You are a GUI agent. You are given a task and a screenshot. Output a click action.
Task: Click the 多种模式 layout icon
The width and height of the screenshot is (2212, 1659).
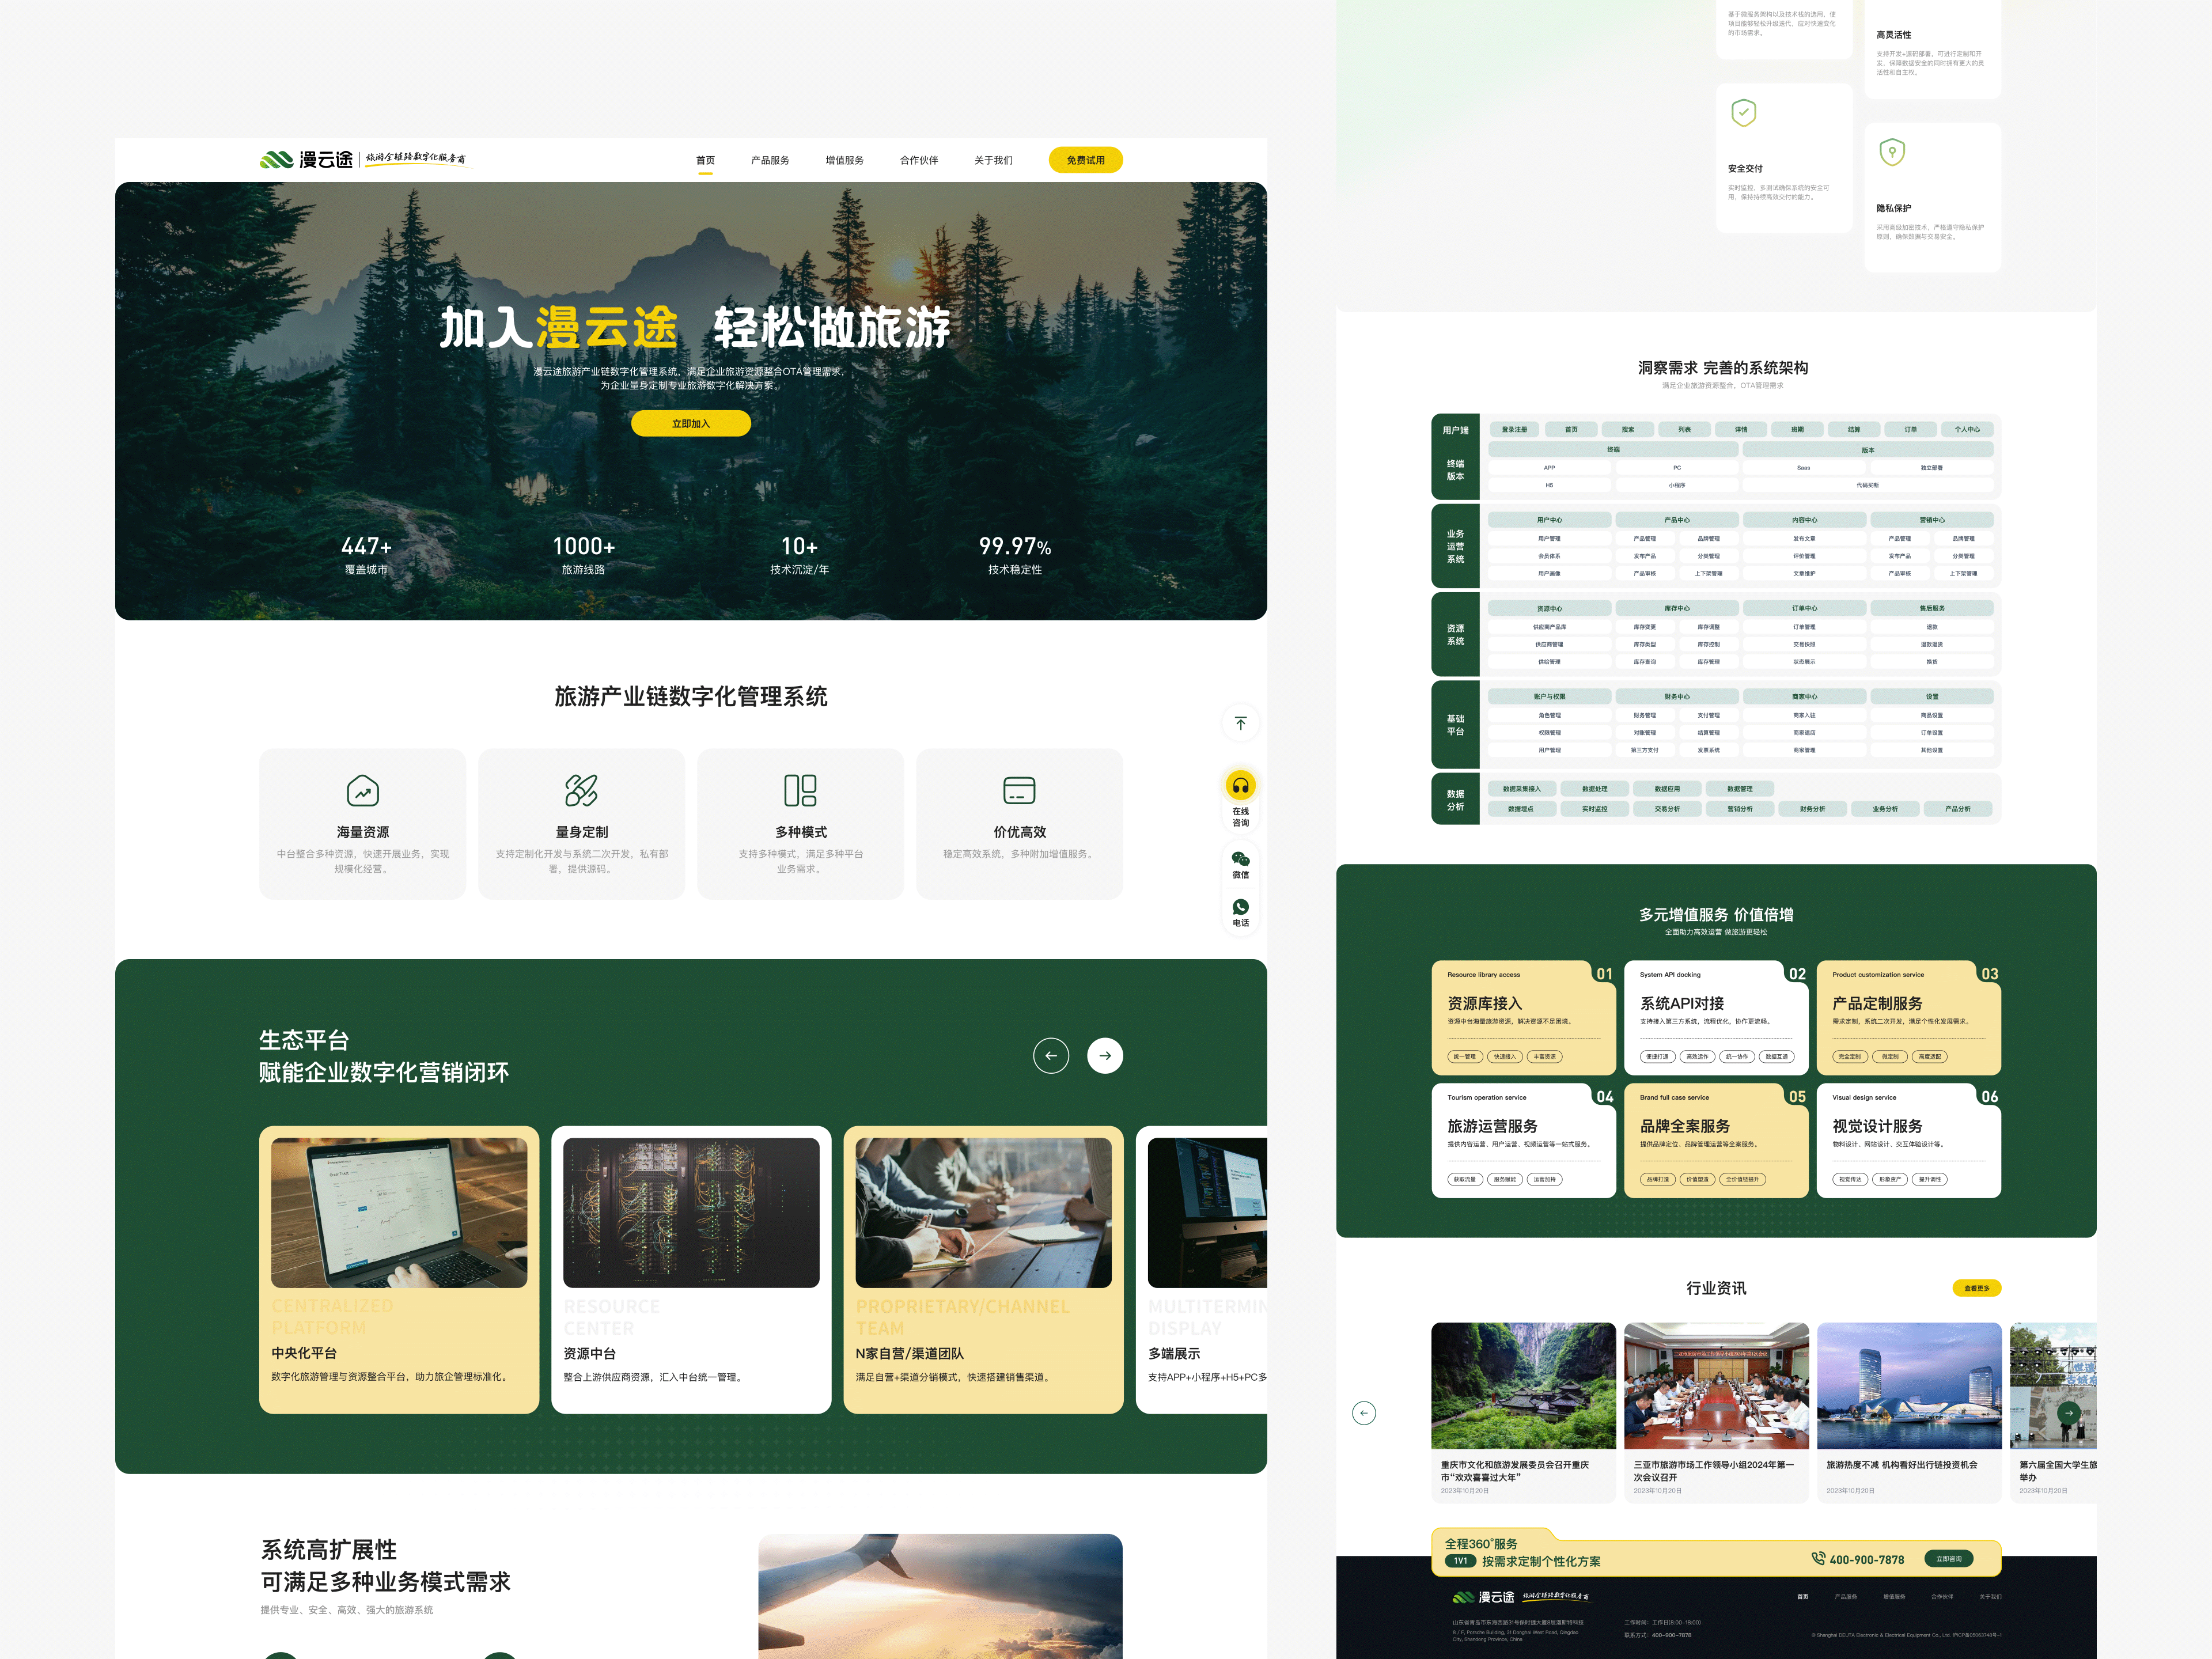point(800,790)
